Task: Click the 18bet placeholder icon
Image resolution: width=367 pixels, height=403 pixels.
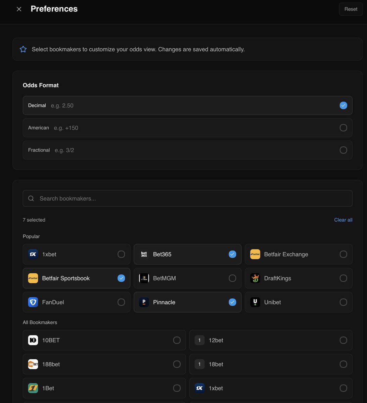Action: 199,364
